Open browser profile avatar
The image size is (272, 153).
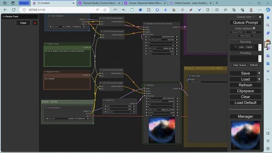251,10
